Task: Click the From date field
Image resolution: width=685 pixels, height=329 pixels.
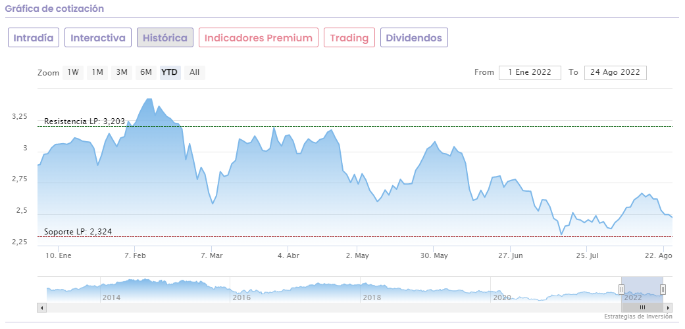Action: [530, 72]
